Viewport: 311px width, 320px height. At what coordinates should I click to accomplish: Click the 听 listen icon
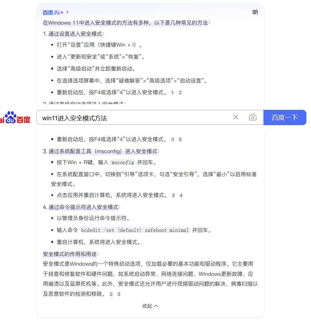point(255,12)
